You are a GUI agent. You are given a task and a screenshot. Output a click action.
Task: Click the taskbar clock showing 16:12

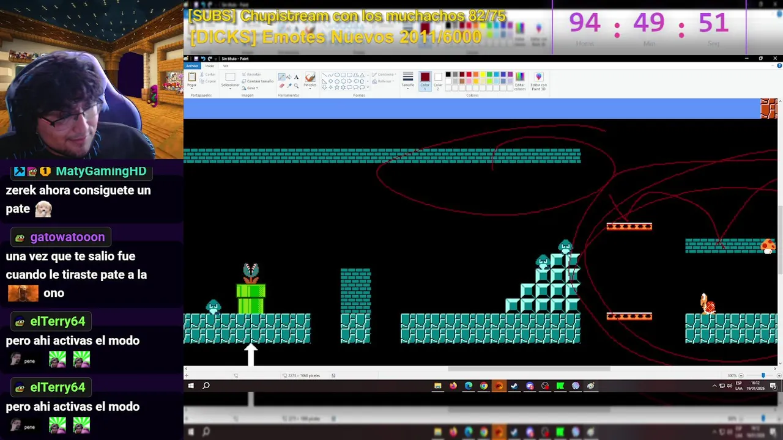click(756, 386)
